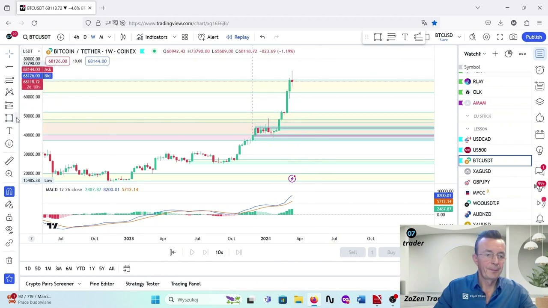548x308 pixels.
Task: Open the emoji icons tool
Action: [9, 143]
